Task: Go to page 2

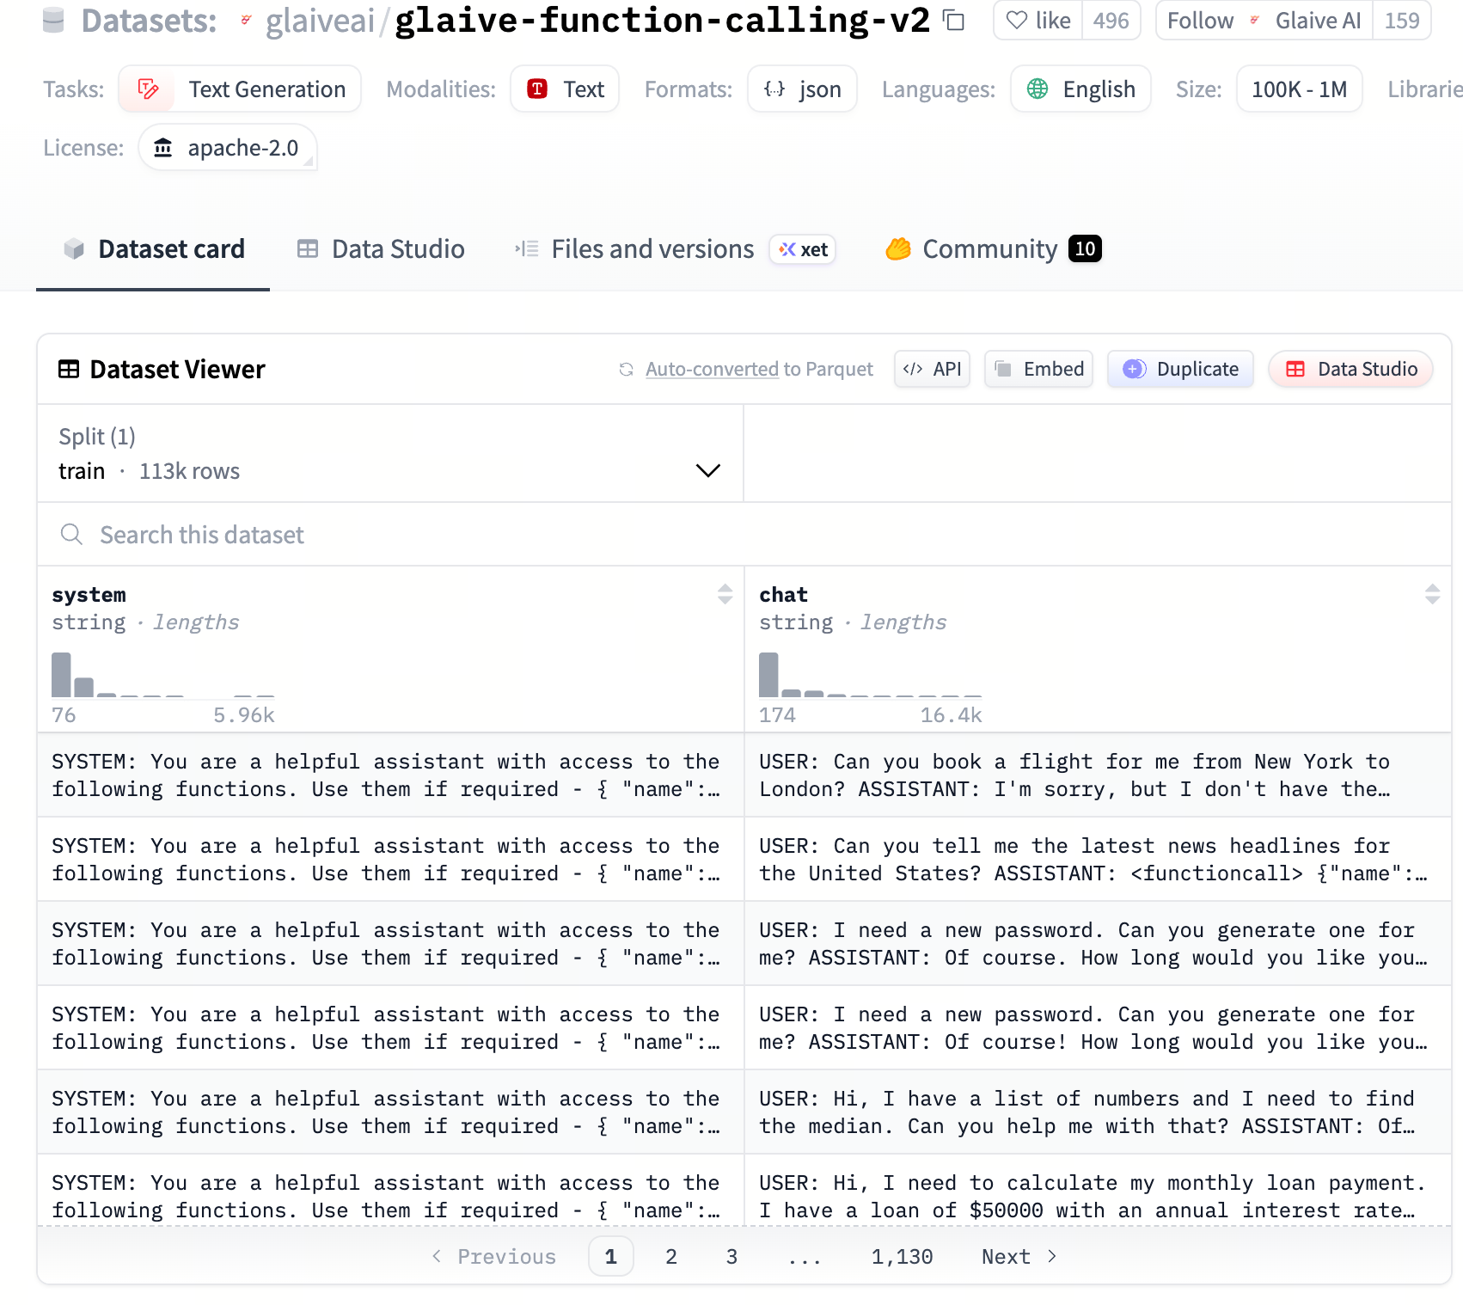Action: 671,1257
